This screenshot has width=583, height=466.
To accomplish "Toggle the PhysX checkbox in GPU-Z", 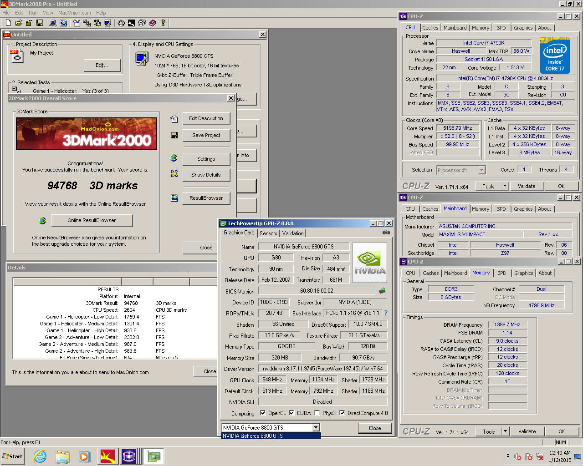I will 317,413.
